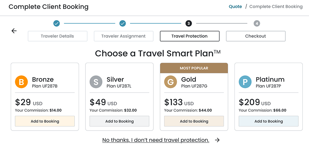Click the Quote breadcrumb link

coord(235,7)
